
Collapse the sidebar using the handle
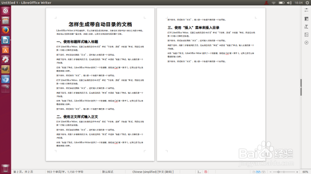301,87
